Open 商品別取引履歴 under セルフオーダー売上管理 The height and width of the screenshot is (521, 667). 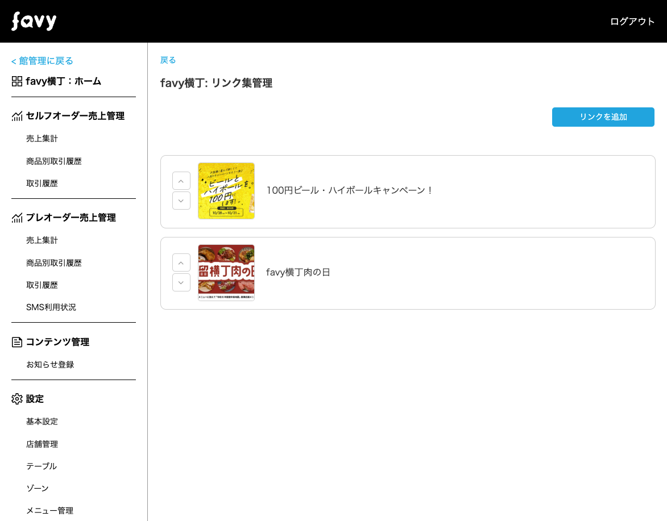[x=54, y=161]
